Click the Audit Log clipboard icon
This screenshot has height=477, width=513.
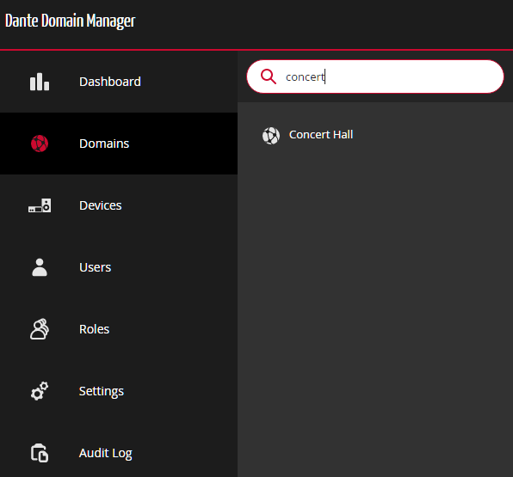tap(40, 453)
